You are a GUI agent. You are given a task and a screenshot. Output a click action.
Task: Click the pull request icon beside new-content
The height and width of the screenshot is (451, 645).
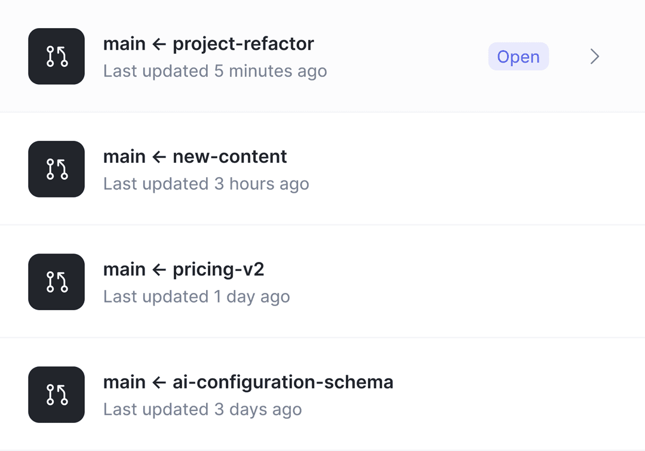point(56,169)
